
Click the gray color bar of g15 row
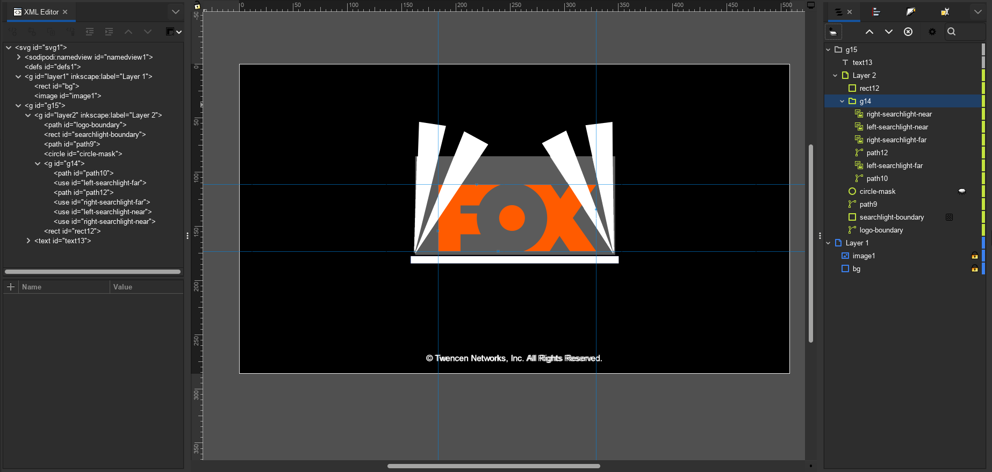click(983, 49)
